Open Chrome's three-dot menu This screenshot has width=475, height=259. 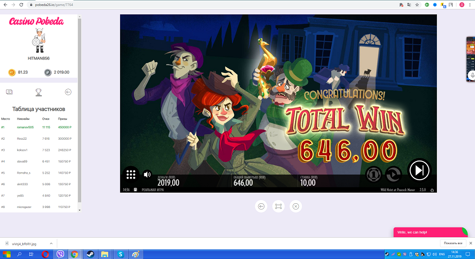[x=470, y=5]
